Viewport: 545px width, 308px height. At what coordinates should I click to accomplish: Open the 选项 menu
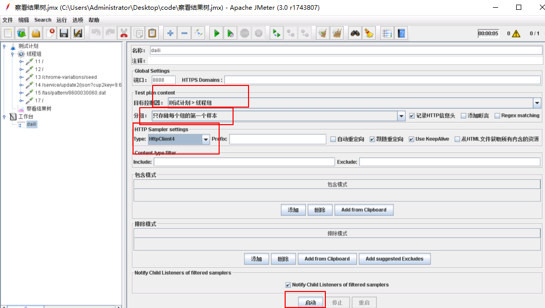(x=77, y=20)
